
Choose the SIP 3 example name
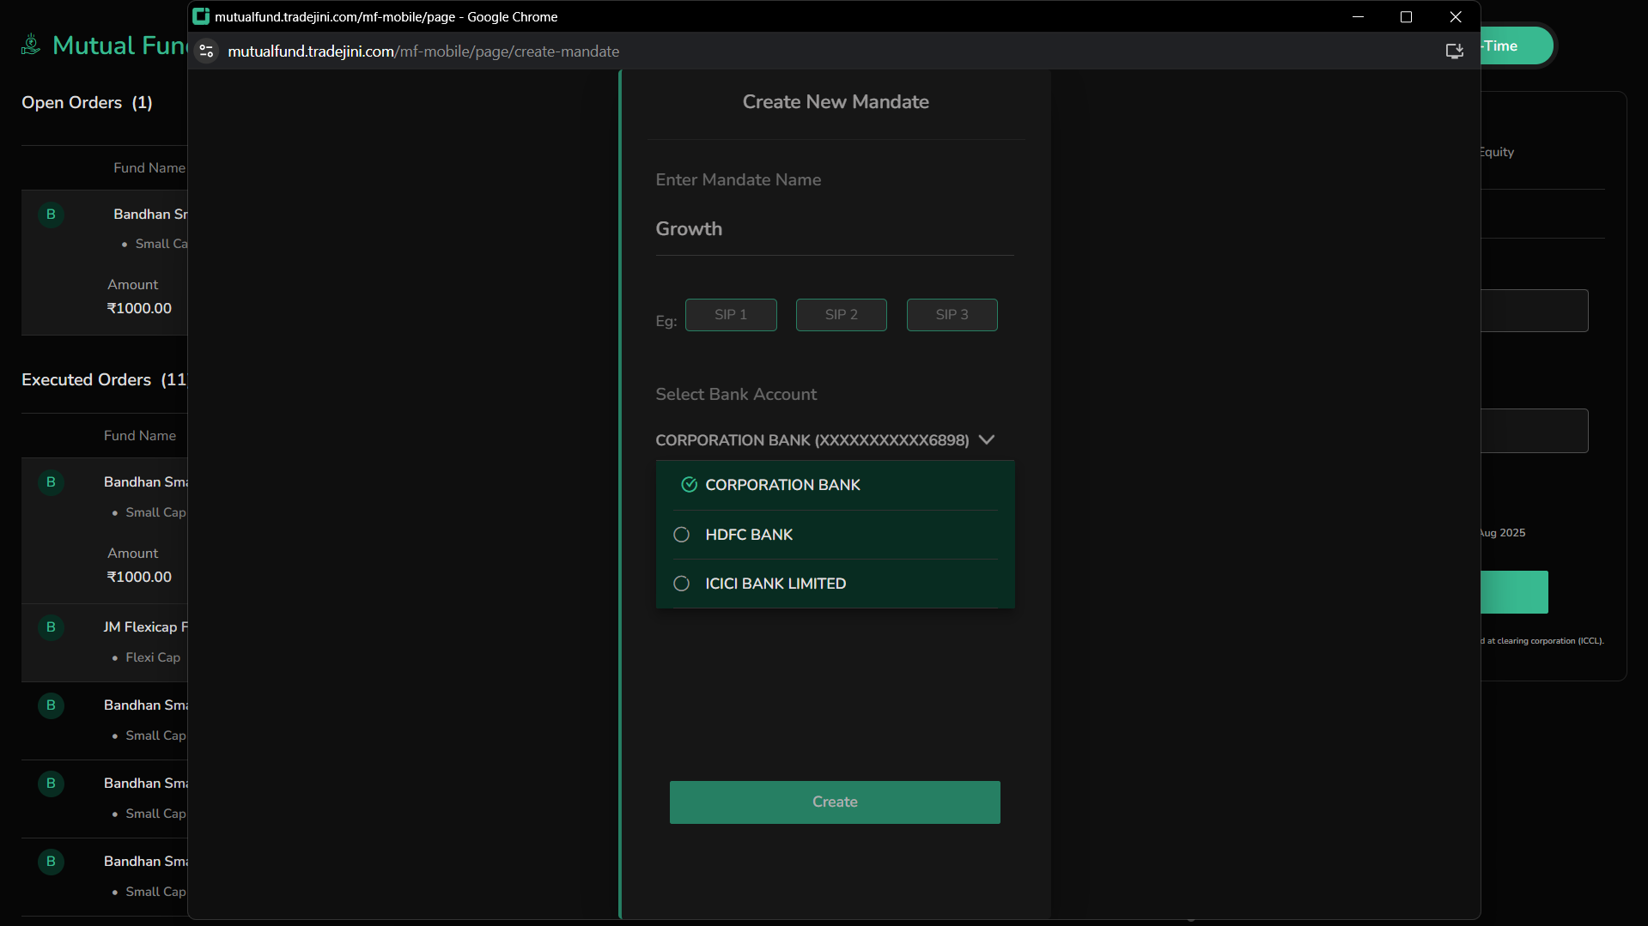(952, 315)
